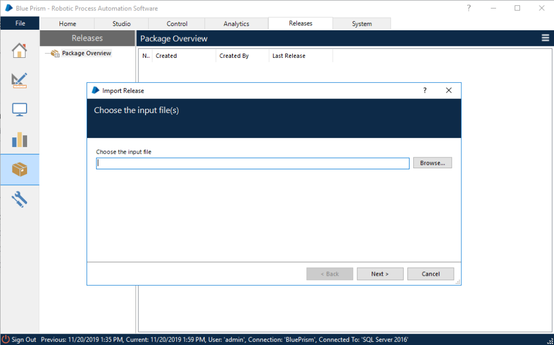Open the System tools wrench icon

coord(19,199)
